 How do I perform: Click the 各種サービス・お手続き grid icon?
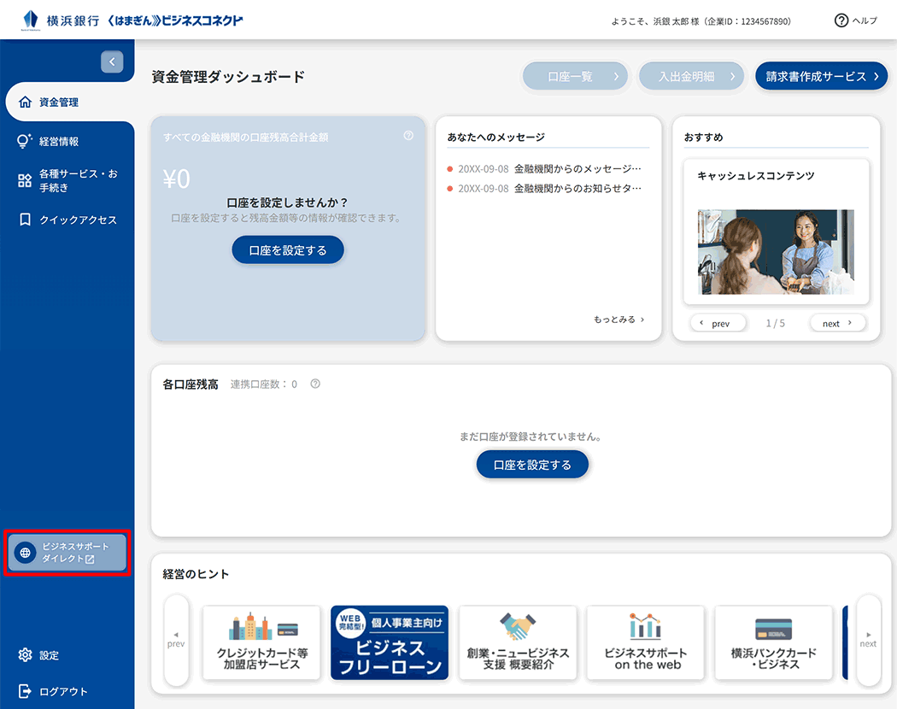[25, 180]
